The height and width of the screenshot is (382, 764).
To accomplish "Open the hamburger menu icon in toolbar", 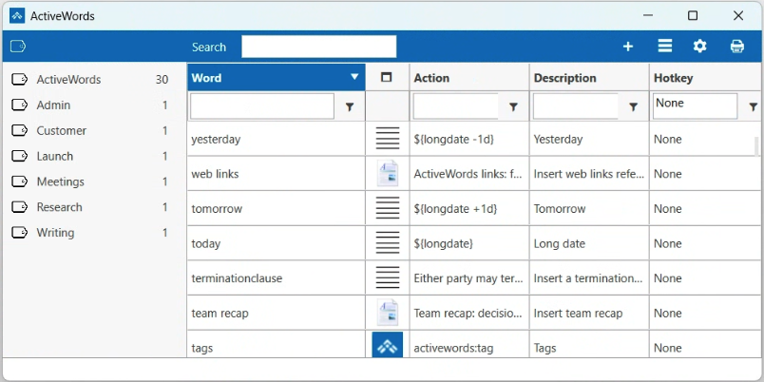I will (664, 47).
